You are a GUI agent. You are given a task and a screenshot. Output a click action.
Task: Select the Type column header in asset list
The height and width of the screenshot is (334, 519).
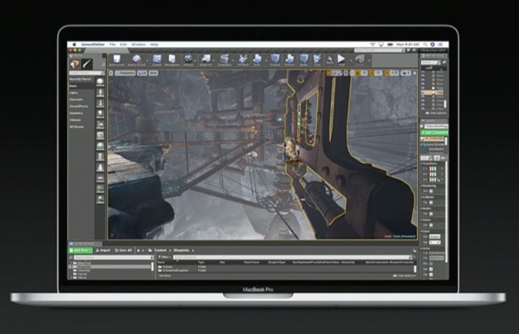pos(201,262)
